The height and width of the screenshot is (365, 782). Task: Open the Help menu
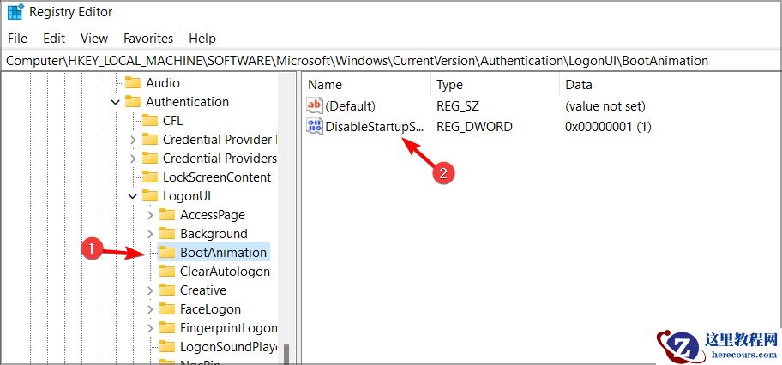pyautogui.click(x=202, y=39)
